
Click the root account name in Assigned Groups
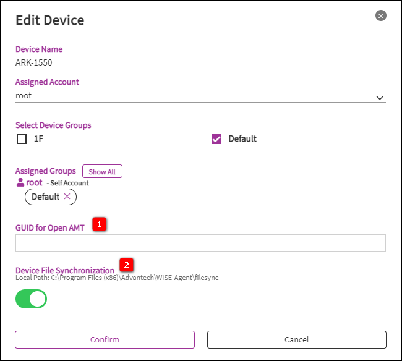click(34, 182)
